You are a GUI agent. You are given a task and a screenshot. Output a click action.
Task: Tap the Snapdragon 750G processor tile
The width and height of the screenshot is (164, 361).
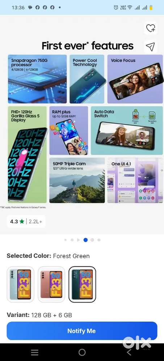coord(37,79)
